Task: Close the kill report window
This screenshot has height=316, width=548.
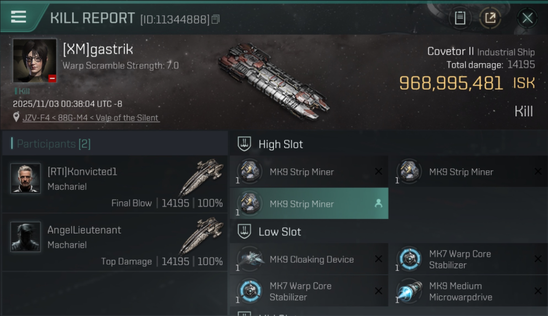Action: pos(527,18)
